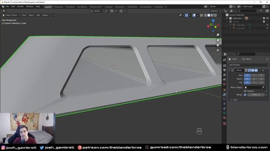This screenshot has height=151, width=270.
Task: Click the outliner search field
Action: (247, 11)
